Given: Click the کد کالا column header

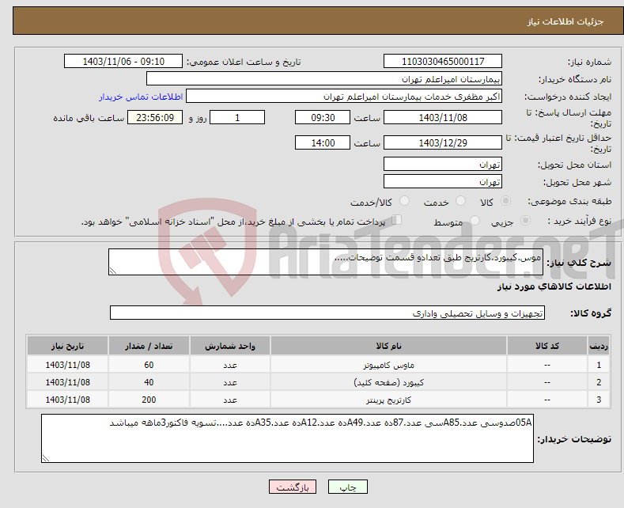Looking at the screenshot, I should (x=547, y=346).
